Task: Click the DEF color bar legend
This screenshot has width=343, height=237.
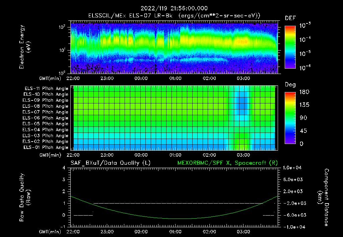Action: click(x=290, y=47)
